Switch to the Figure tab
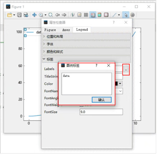Viewport: 157px width, 155px height. [50, 30]
